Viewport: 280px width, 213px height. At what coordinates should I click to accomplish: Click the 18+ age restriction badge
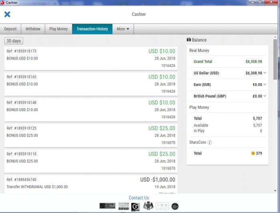point(175,206)
